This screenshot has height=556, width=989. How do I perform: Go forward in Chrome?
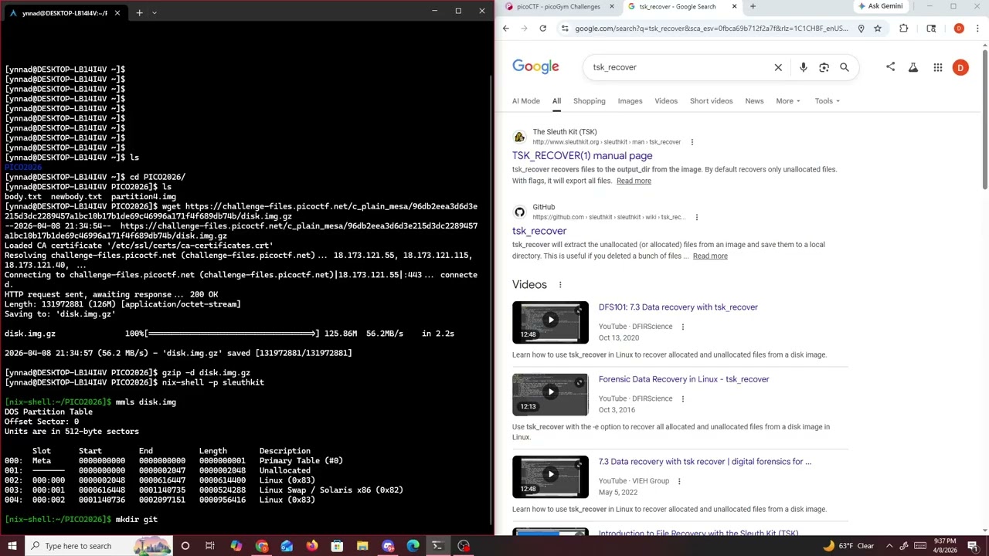[x=524, y=29]
